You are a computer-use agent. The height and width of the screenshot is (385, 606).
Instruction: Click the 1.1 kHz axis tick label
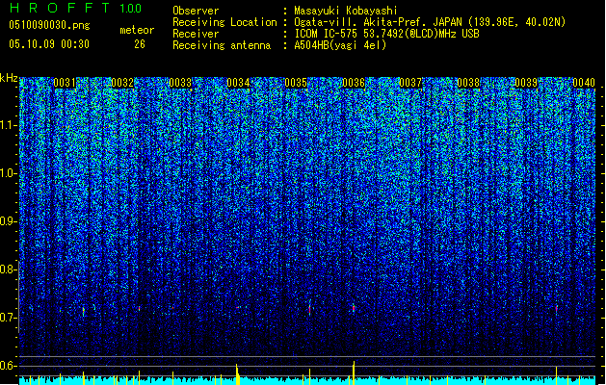[x=9, y=126]
